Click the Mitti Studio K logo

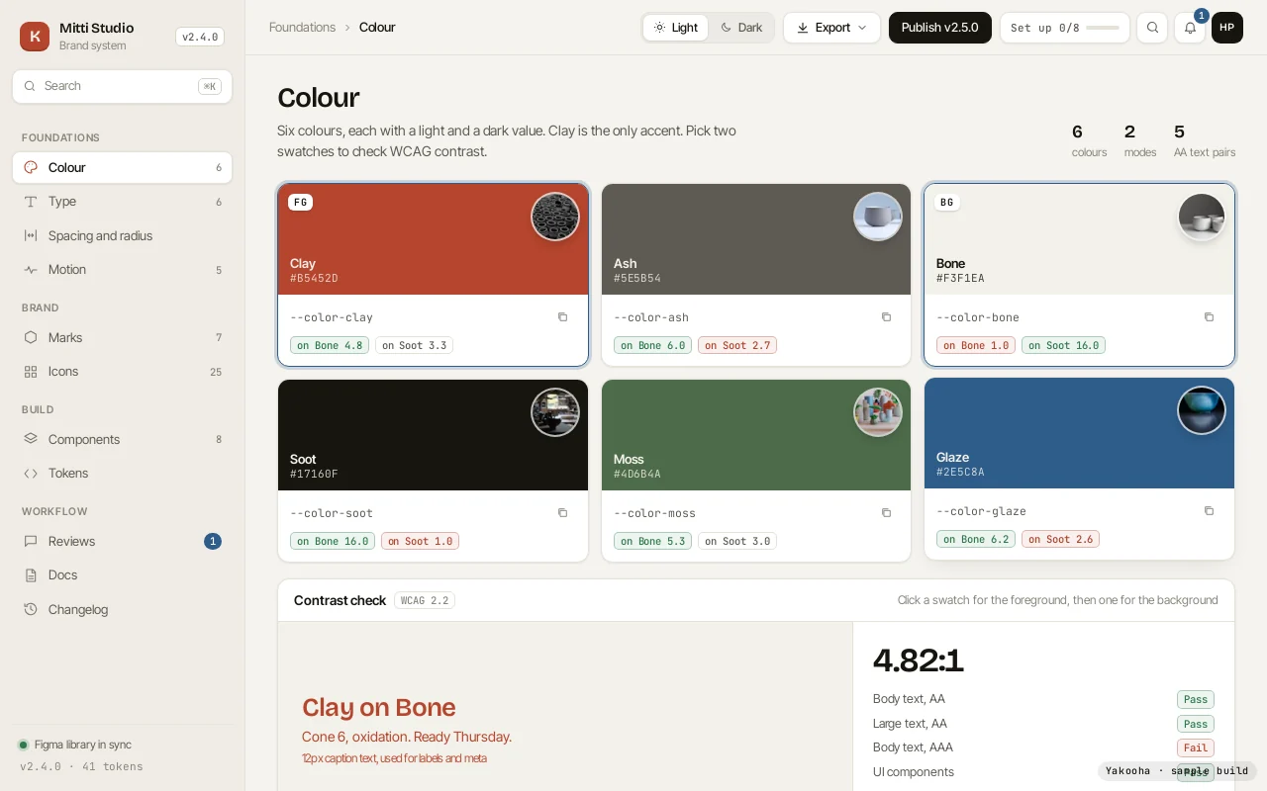[x=35, y=37]
